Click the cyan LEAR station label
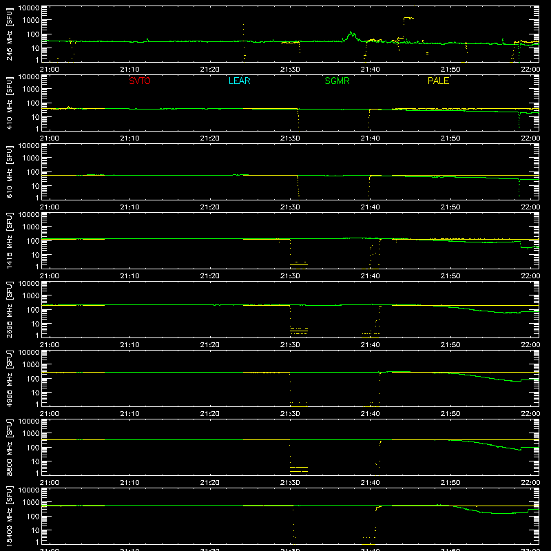Screen dimensions: 551x551 (x=239, y=81)
